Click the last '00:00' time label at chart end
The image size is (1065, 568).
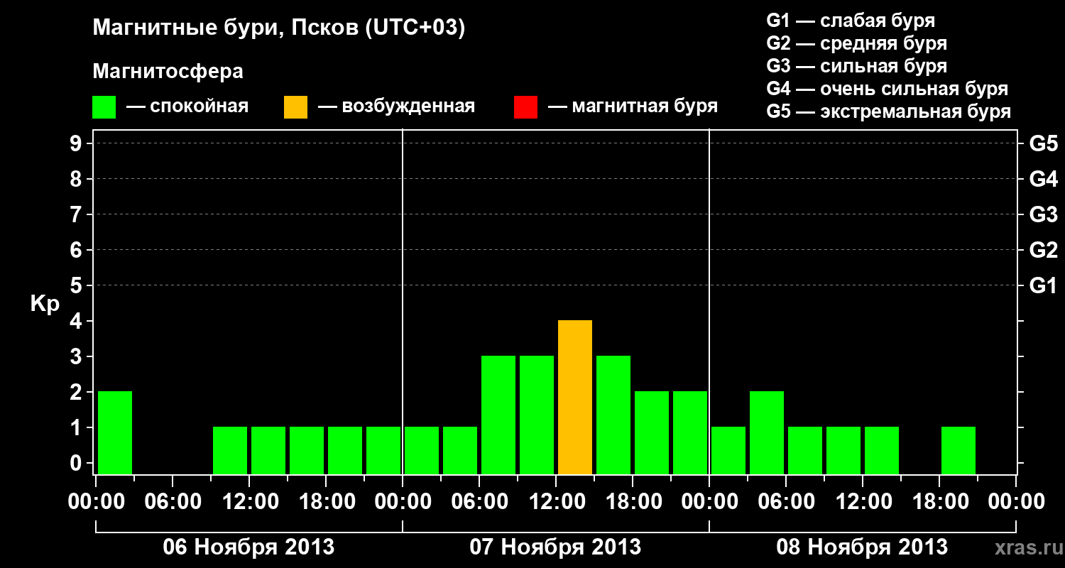(x=1016, y=502)
